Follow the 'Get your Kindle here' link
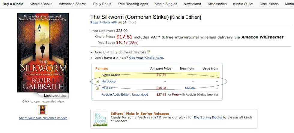Viewport: 294px width, 133px height. point(146,58)
